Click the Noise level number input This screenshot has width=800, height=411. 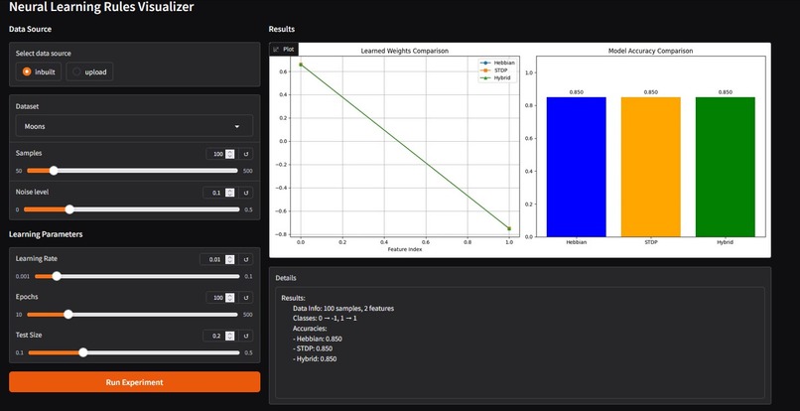(x=219, y=193)
